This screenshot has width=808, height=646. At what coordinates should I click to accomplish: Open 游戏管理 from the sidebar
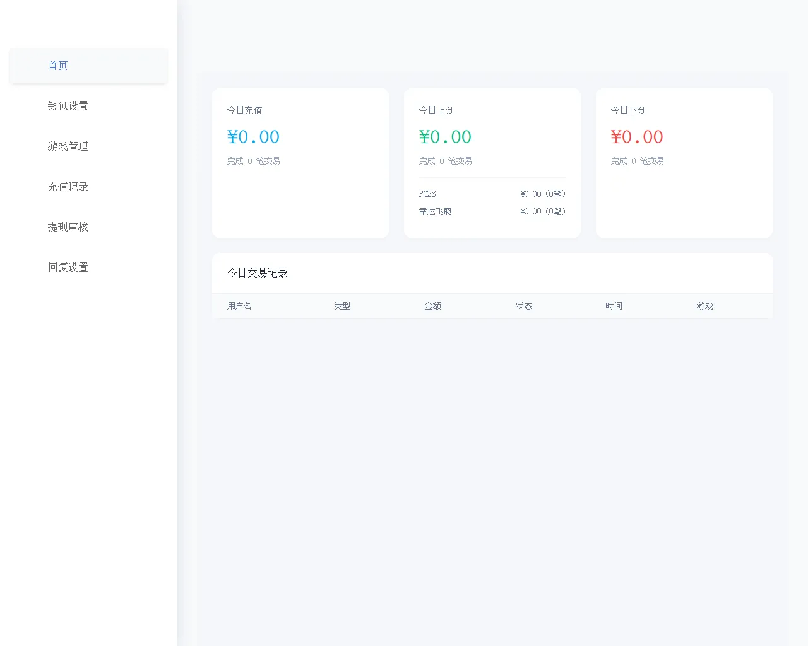click(68, 146)
